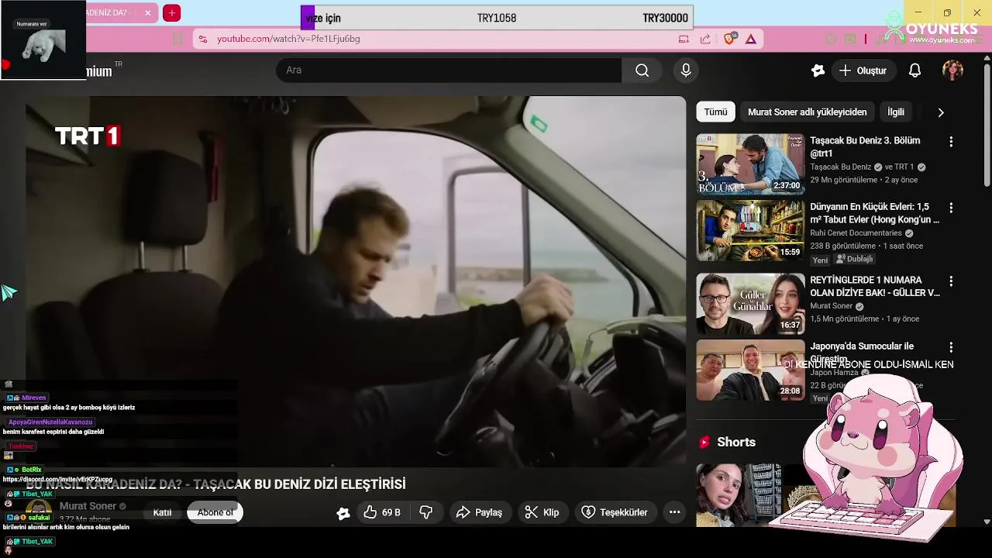Start voice search with the microphone icon
The width and height of the screenshot is (992, 558).
coord(686,71)
